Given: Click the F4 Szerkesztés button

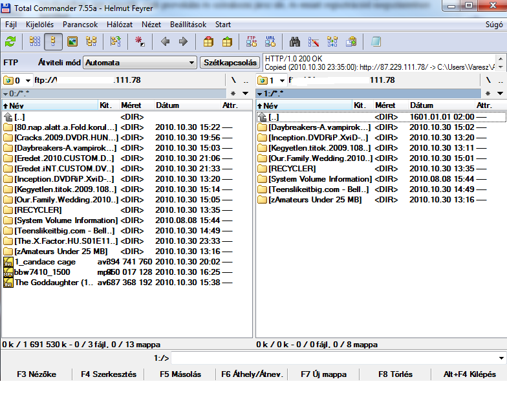Looking at the screenshot, I should [x=109, y=374].
